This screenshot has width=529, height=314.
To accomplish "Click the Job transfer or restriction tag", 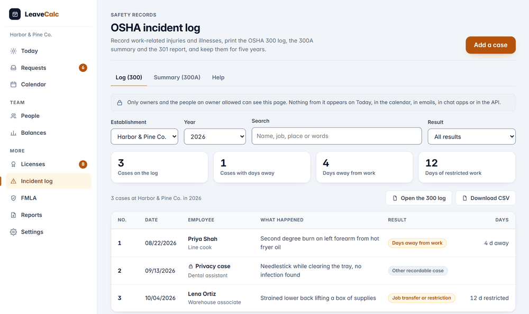I will [x=422, y=298].
